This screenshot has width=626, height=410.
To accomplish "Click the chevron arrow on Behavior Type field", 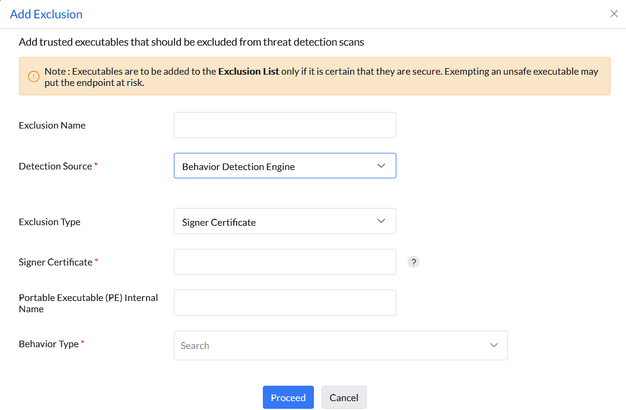I will [494, 345].
